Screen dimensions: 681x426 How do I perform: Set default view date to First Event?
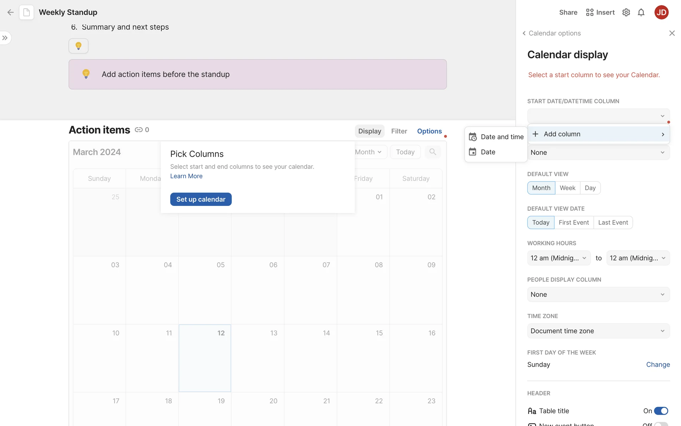coord(574,223)
